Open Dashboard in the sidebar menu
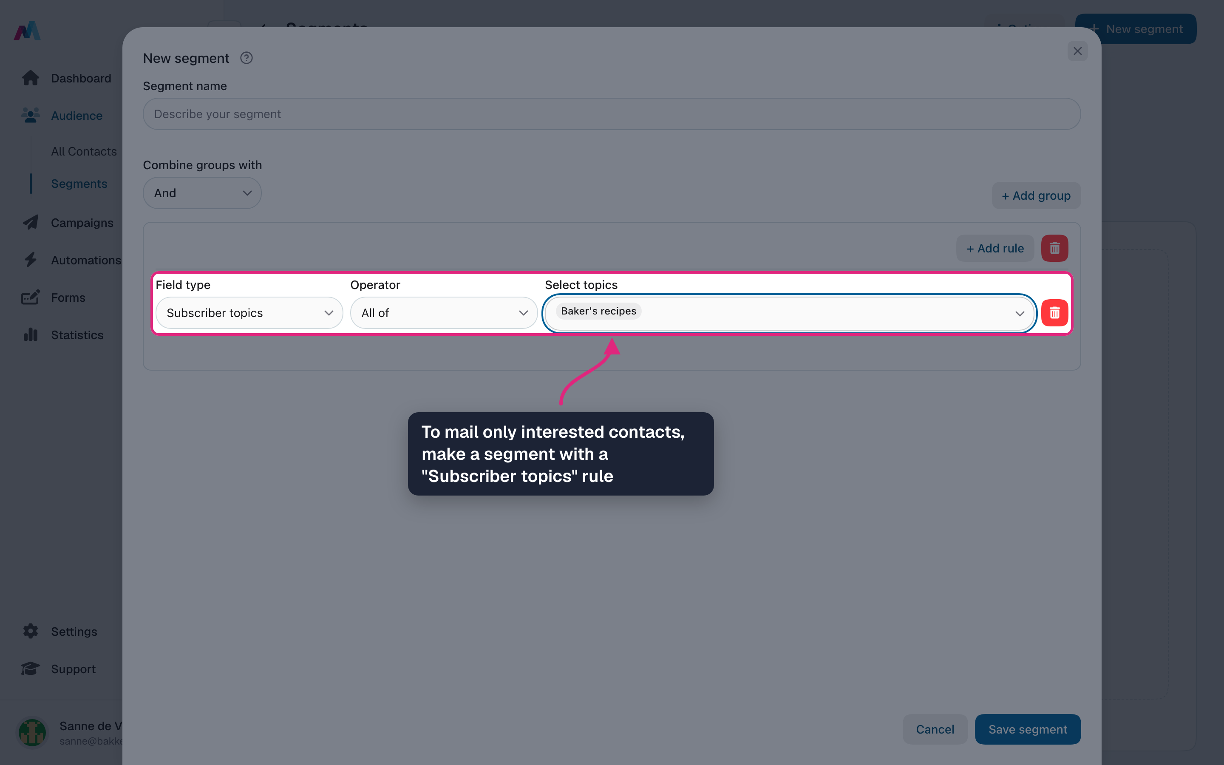The image size is (1224, 765). pos(81,78)
